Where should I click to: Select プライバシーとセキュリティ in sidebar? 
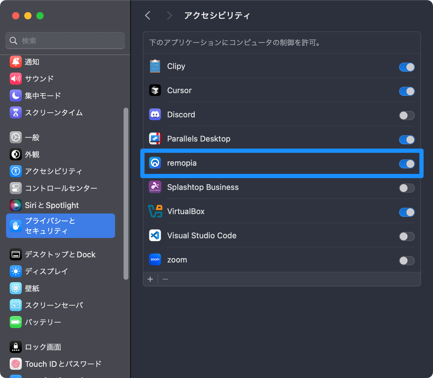tap(61, 226)
